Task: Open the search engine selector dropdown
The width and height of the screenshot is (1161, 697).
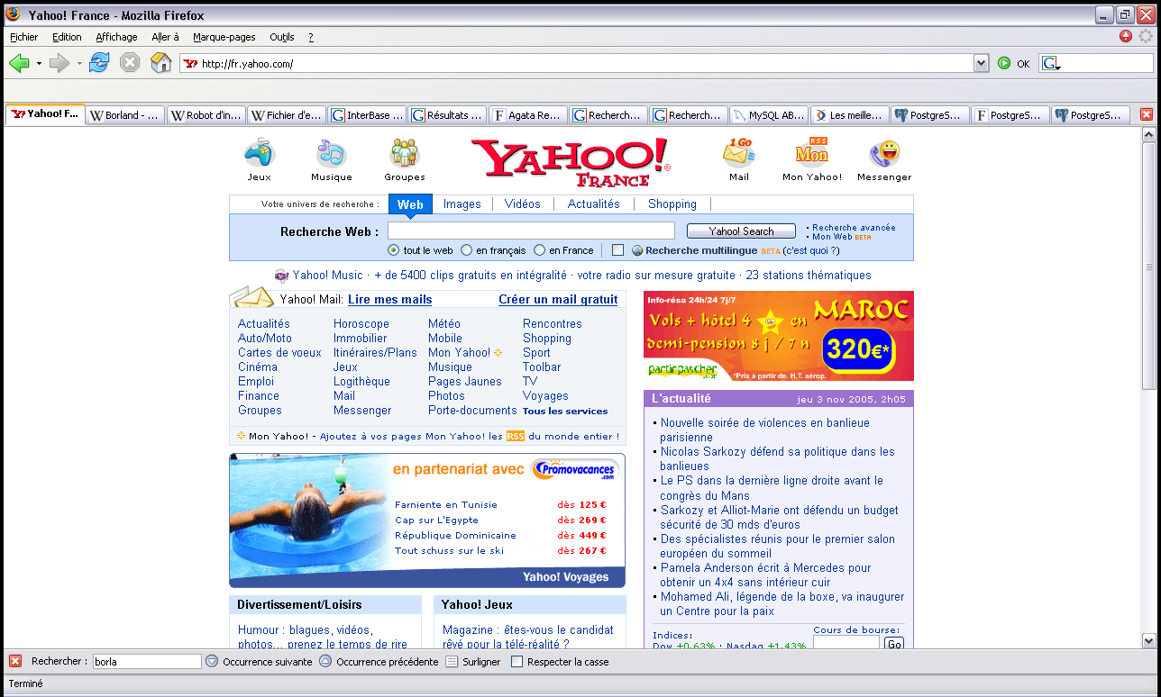Action: click(1051, 64)
